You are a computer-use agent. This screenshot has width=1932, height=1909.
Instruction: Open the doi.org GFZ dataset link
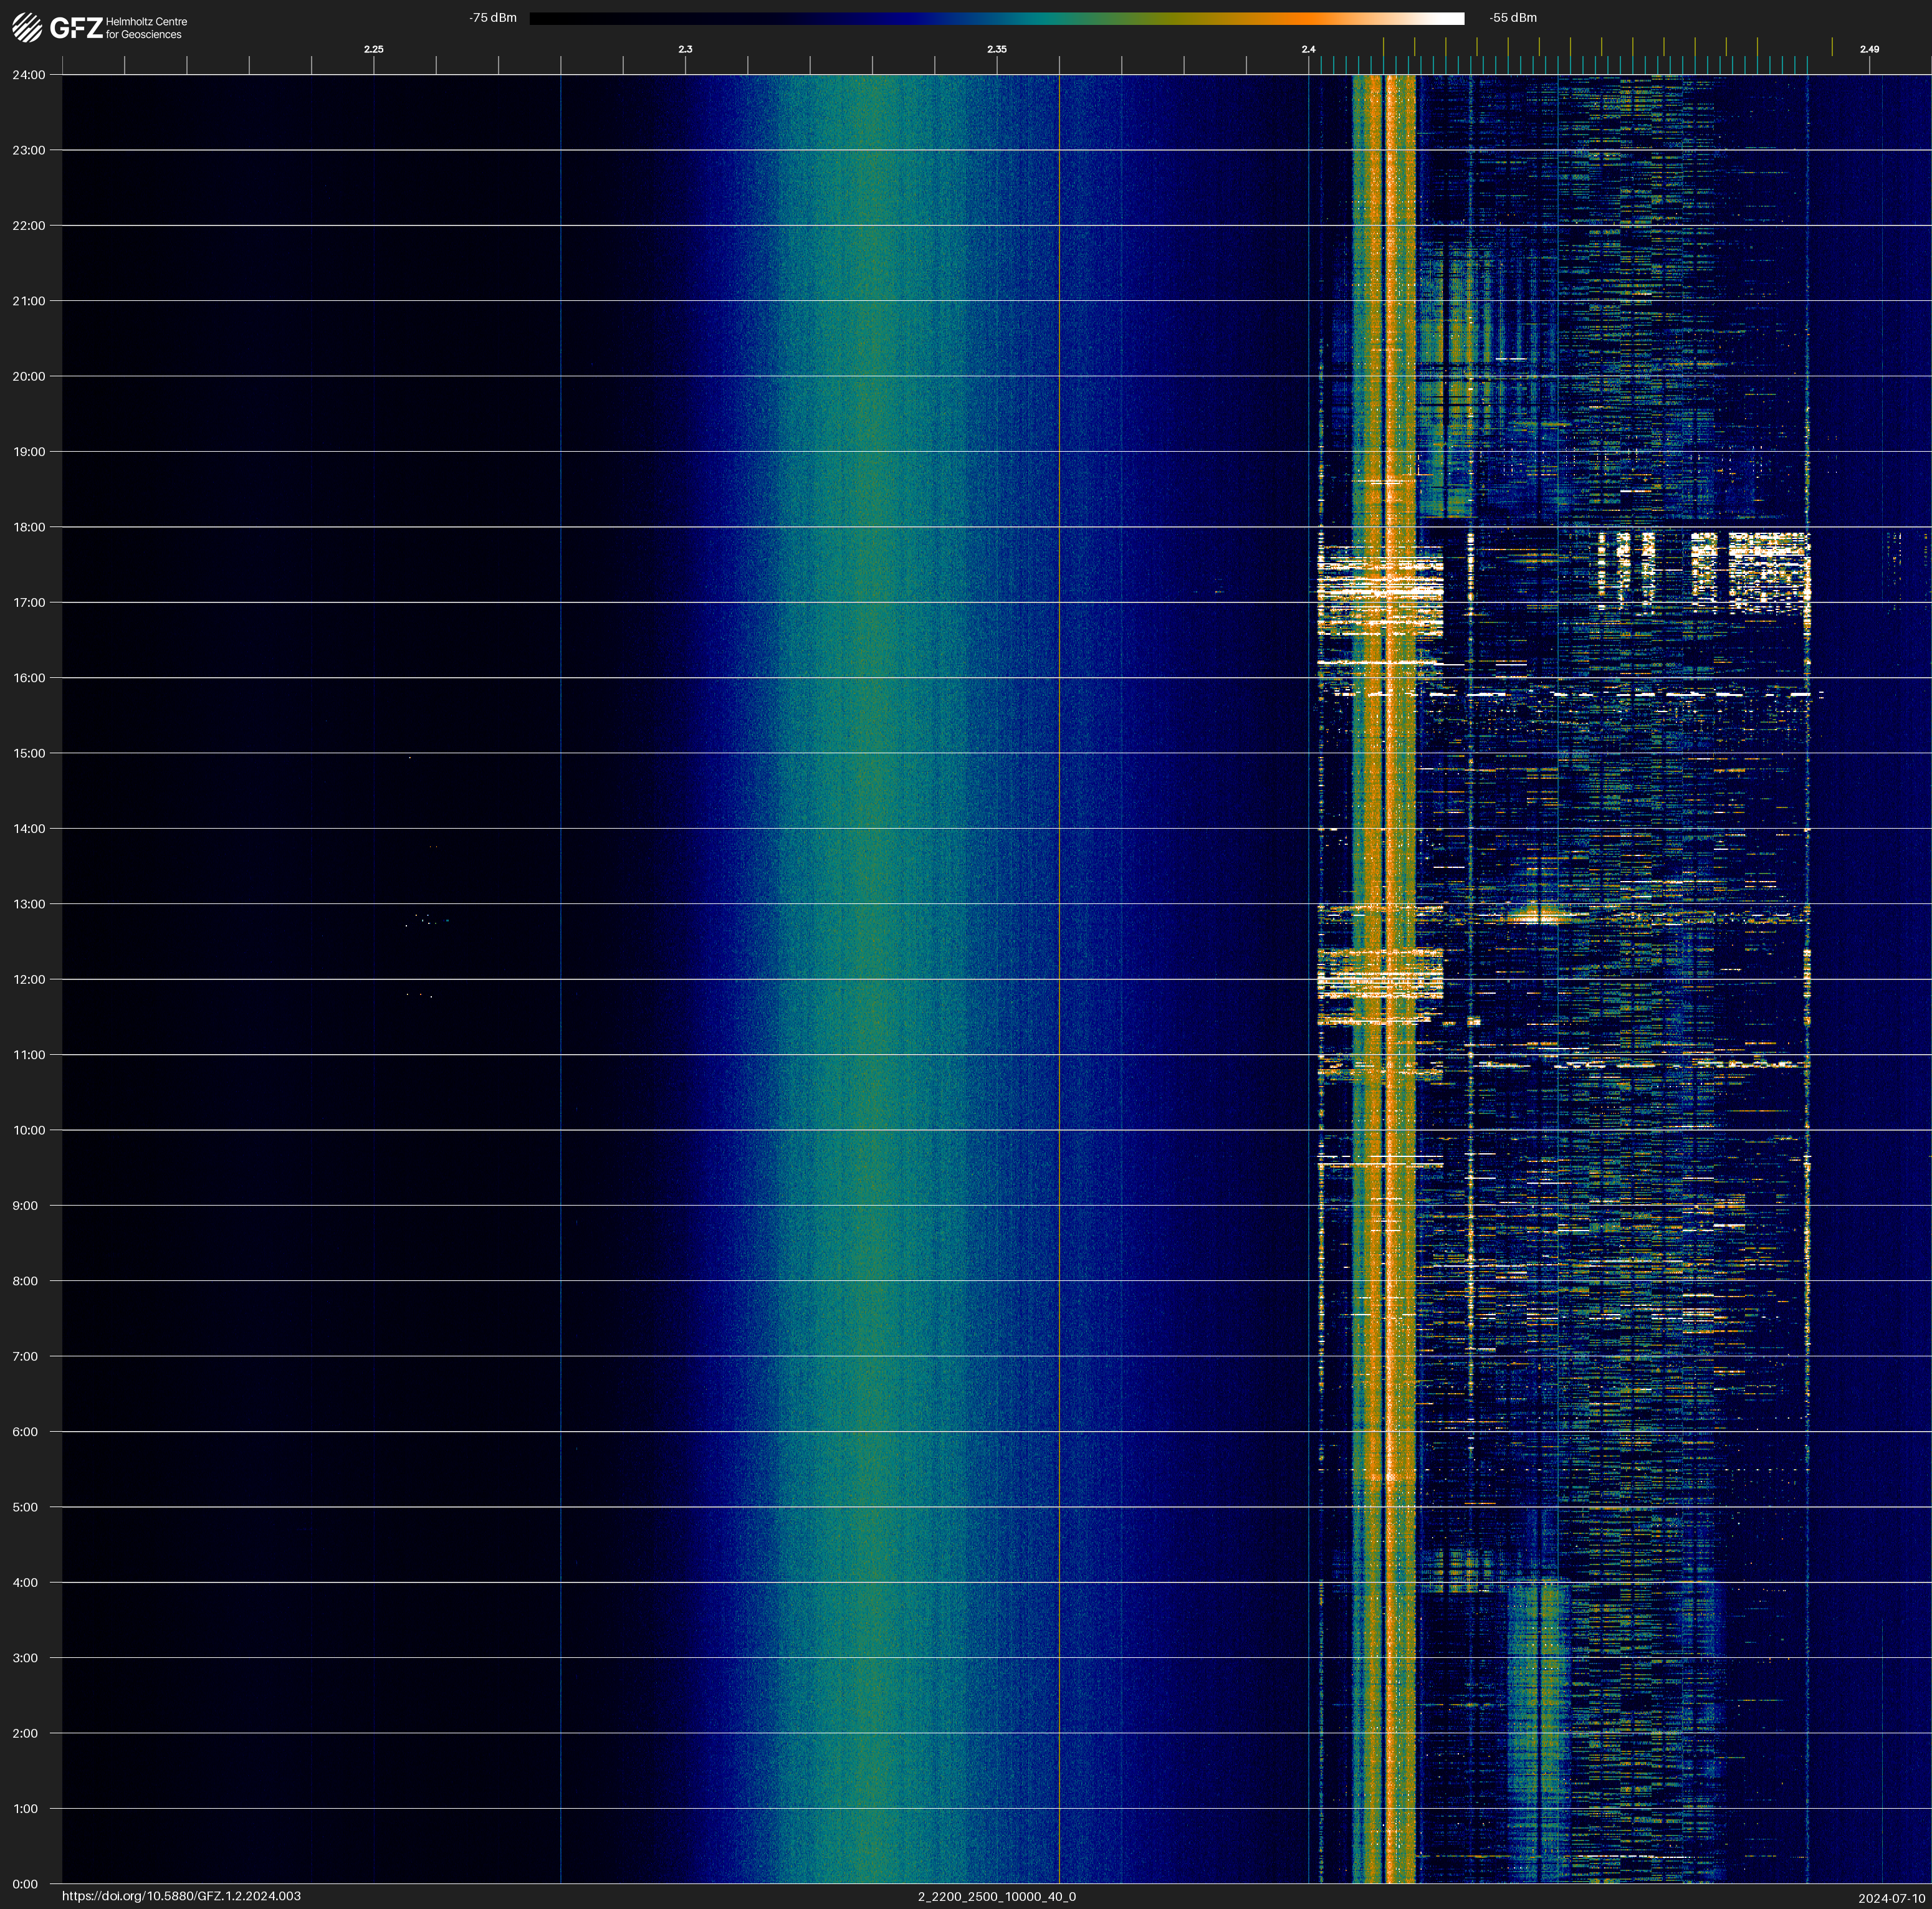181,1896
